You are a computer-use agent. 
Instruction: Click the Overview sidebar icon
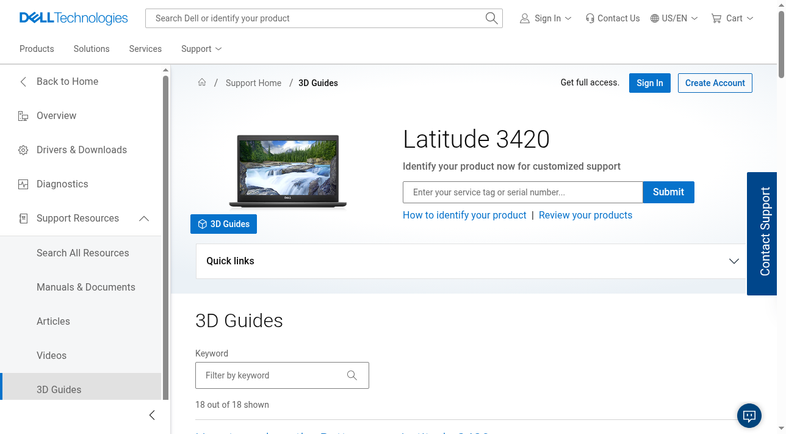pos(23,116)
